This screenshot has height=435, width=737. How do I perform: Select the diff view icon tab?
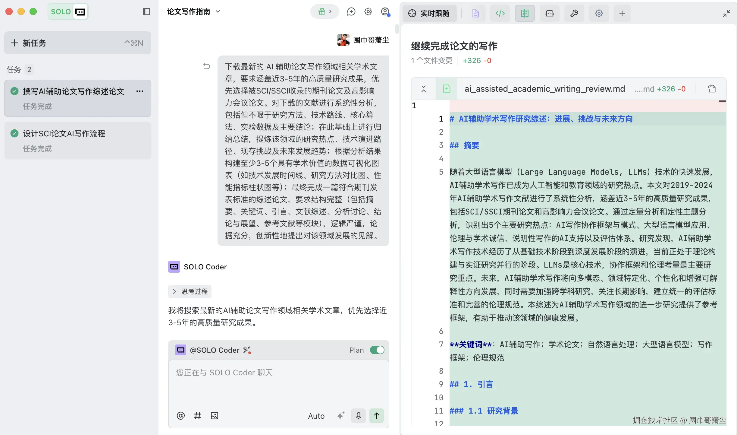point(525,13)
